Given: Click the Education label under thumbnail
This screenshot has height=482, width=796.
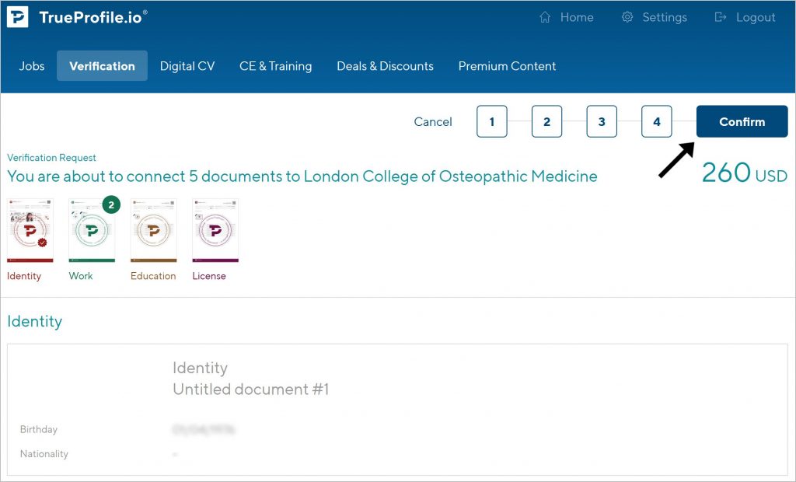Looking at the screenshot, I should 153,276.
